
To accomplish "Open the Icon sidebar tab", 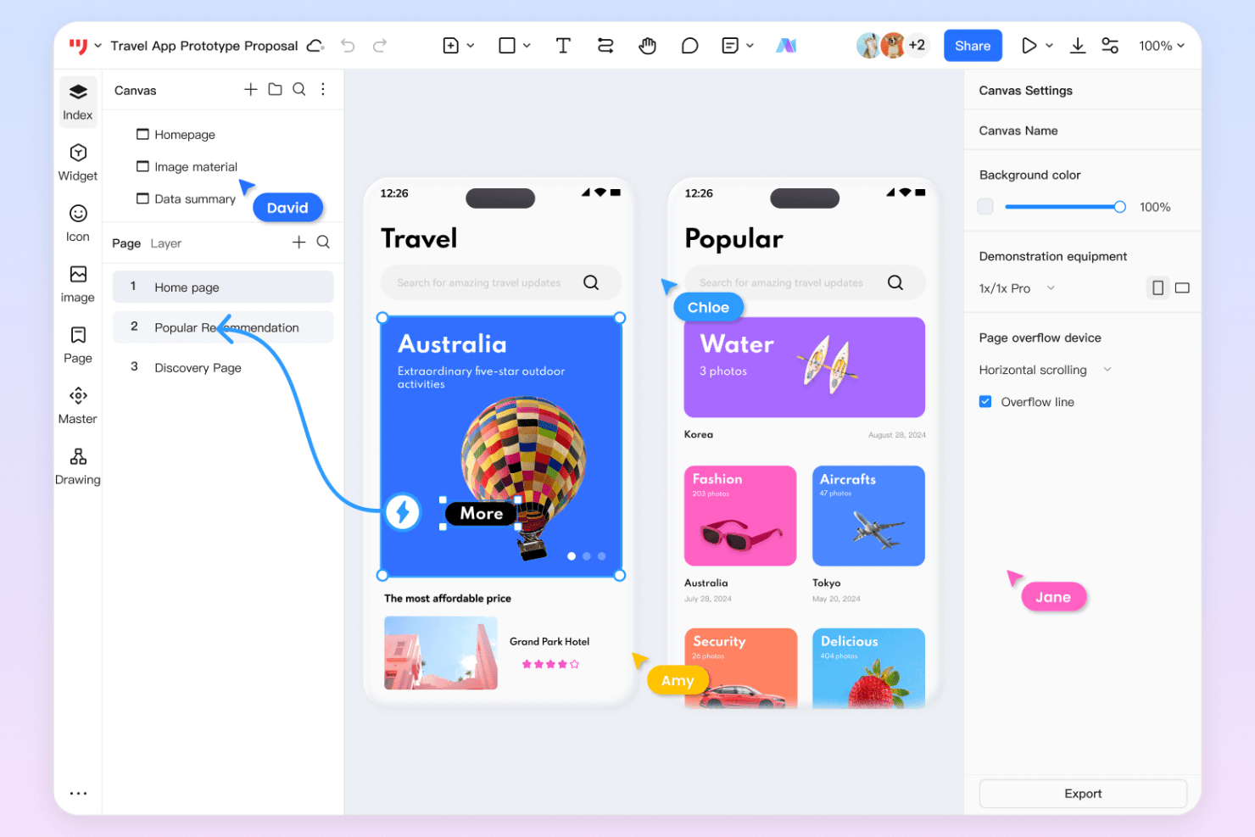I will 78,224.
